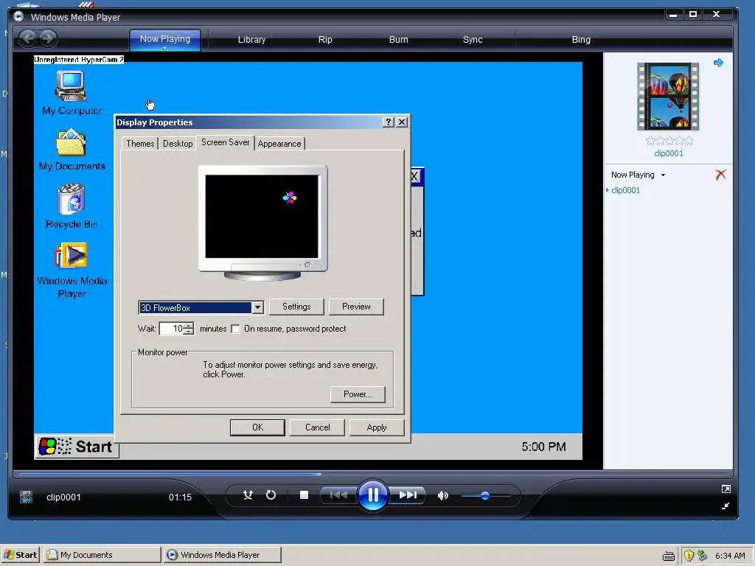Open the Now Playing tab

click(165, 40)
